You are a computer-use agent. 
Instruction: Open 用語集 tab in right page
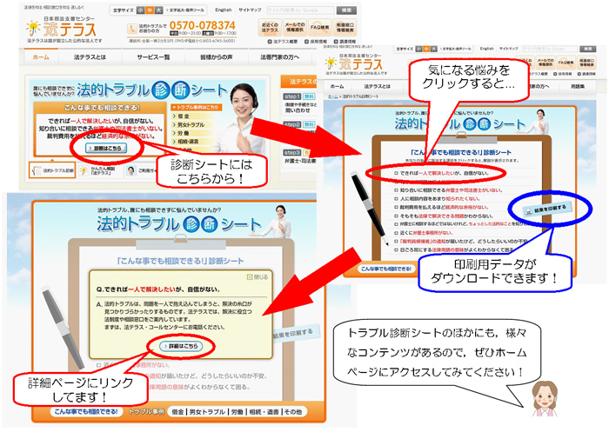pyautogui.click(x=578, y=86)
